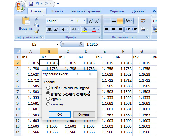Switch to the Вставка ribbon tab
The width and height of the screenshot is (171, 136).
[x=57, y=11]
